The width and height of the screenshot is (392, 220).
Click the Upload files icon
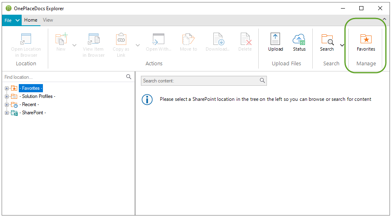click(275, 39)
